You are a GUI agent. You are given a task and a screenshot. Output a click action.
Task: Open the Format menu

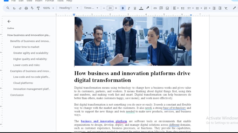pyautogui.click(x=50, y=1)
